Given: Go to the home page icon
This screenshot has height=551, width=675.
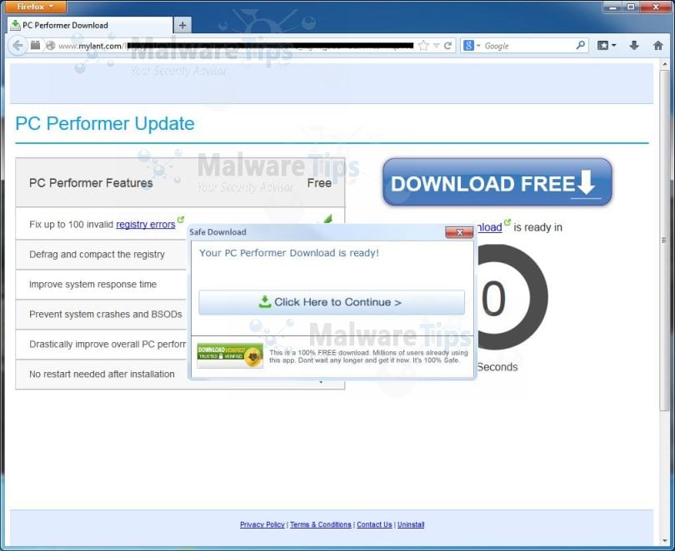Looking at the screenshot, I should (x=657, y=45).
